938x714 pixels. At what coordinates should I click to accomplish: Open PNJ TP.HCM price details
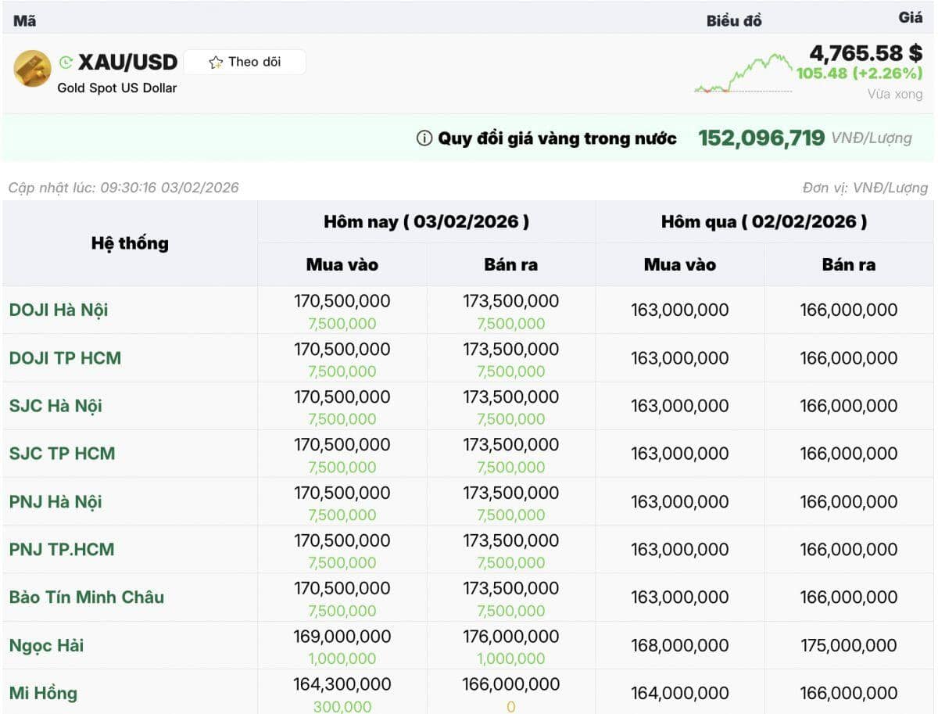pyautogui.click(x=62, y=549)
